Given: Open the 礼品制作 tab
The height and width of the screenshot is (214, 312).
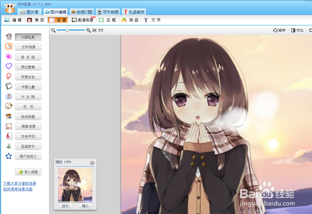Looking at the screenshot, I should pyautogui.click(x=134, y=12).
